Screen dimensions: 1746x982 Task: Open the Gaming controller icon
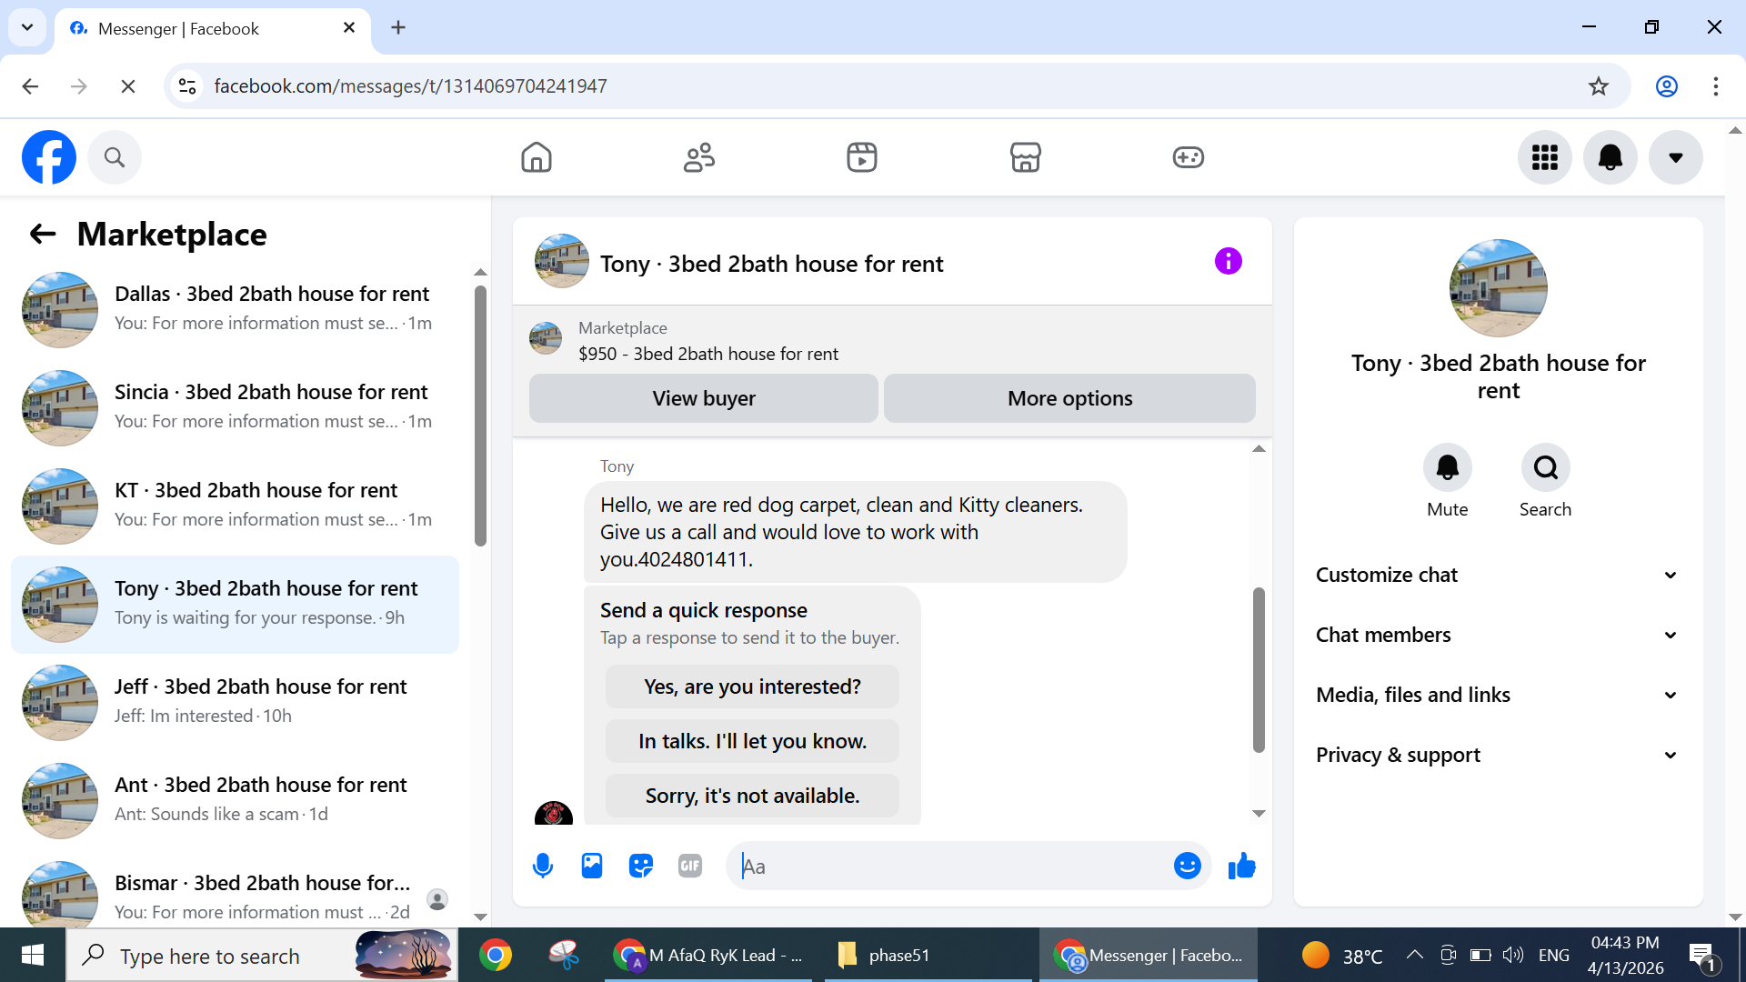[1189, 157]
